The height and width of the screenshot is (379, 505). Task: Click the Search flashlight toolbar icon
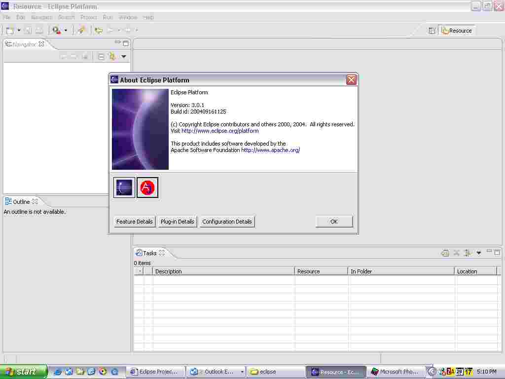click(81, 30)
